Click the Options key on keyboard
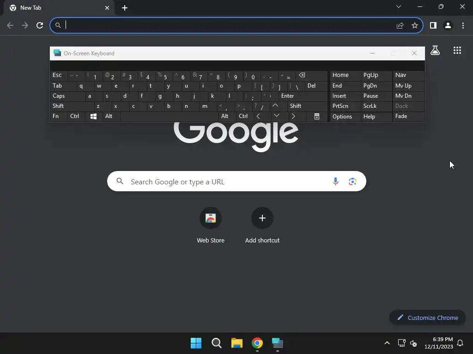 pos(345,117)
